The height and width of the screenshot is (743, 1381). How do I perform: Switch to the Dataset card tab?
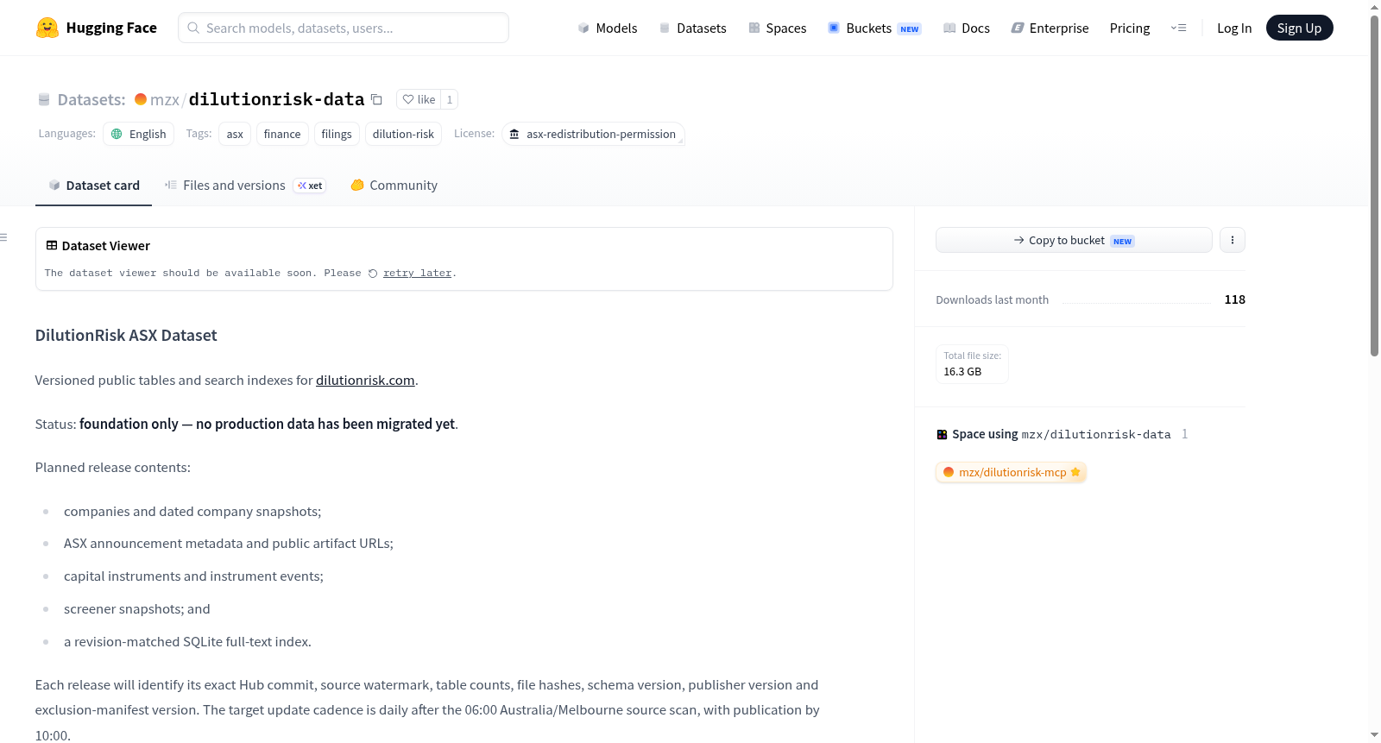pos(93,185)
